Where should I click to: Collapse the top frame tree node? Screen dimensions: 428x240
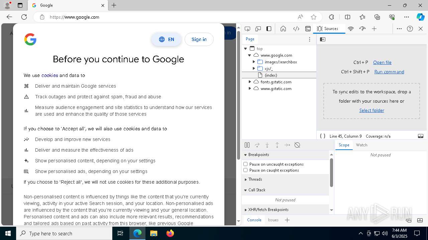tap(246, 49)
